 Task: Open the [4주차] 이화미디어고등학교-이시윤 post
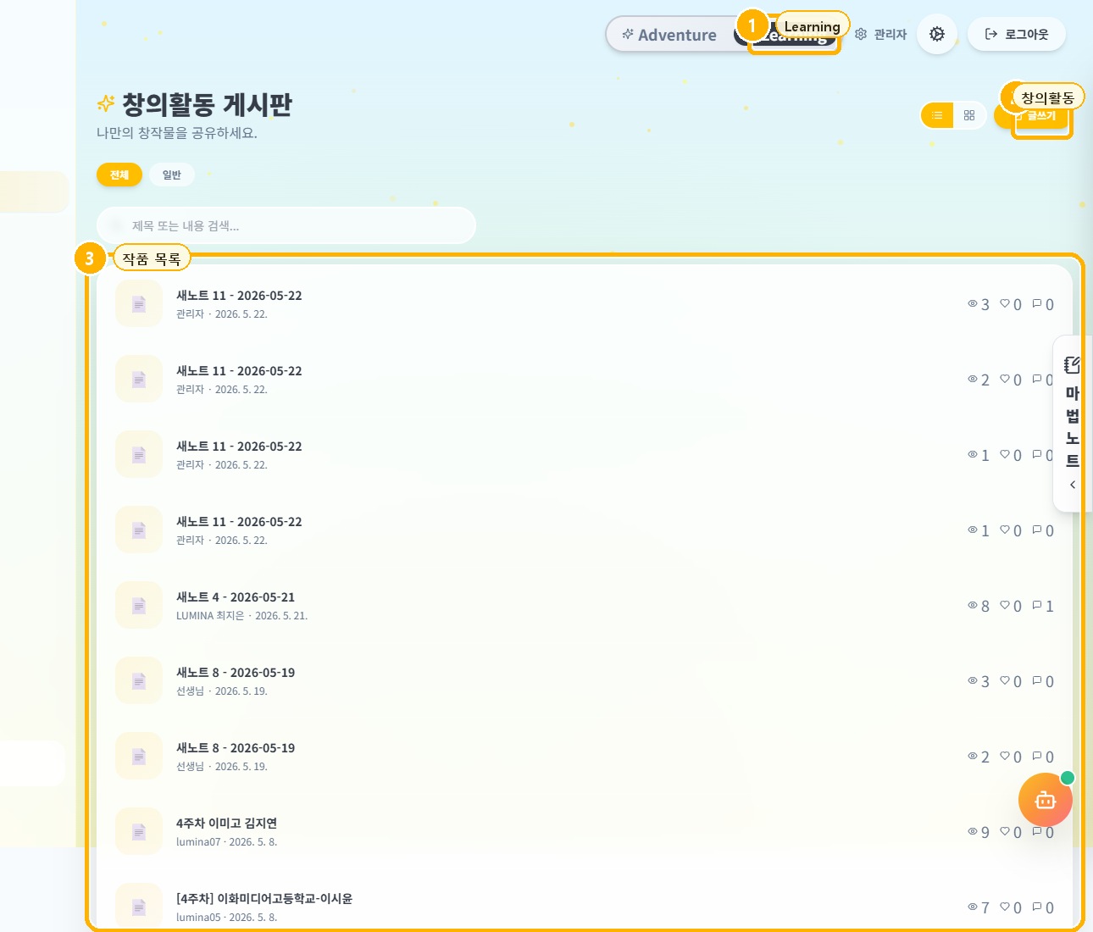coord(585,907)
